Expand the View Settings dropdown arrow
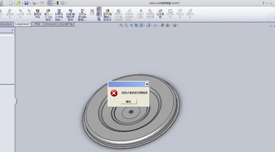The height and width of the screenshot is (152, 275). click(178, 26)
